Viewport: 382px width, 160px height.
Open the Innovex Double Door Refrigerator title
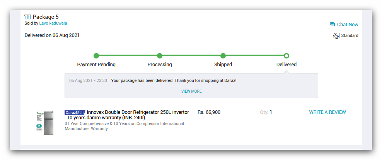point(127,115)
